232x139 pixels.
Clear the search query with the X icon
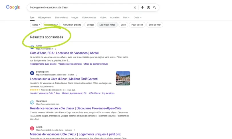point(135,7)
